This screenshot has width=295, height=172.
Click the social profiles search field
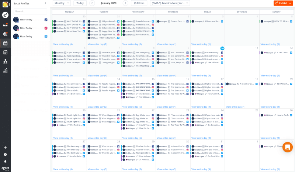pos(30,11)
